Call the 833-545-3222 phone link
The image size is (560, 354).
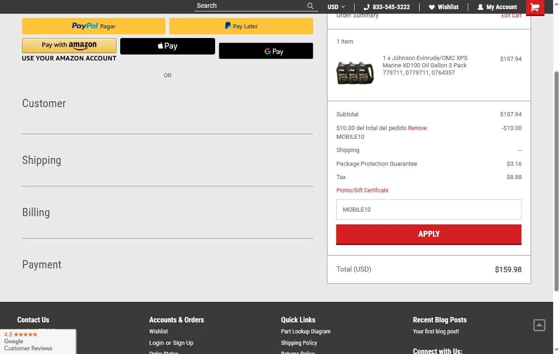(x=387, y=7)
